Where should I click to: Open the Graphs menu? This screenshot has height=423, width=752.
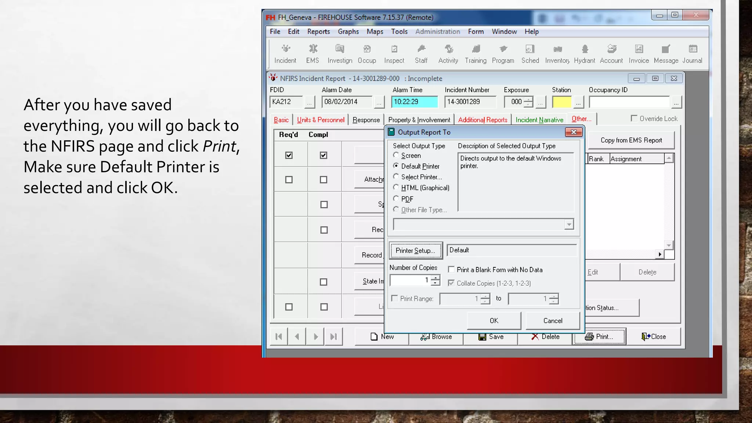click(348, 32)
